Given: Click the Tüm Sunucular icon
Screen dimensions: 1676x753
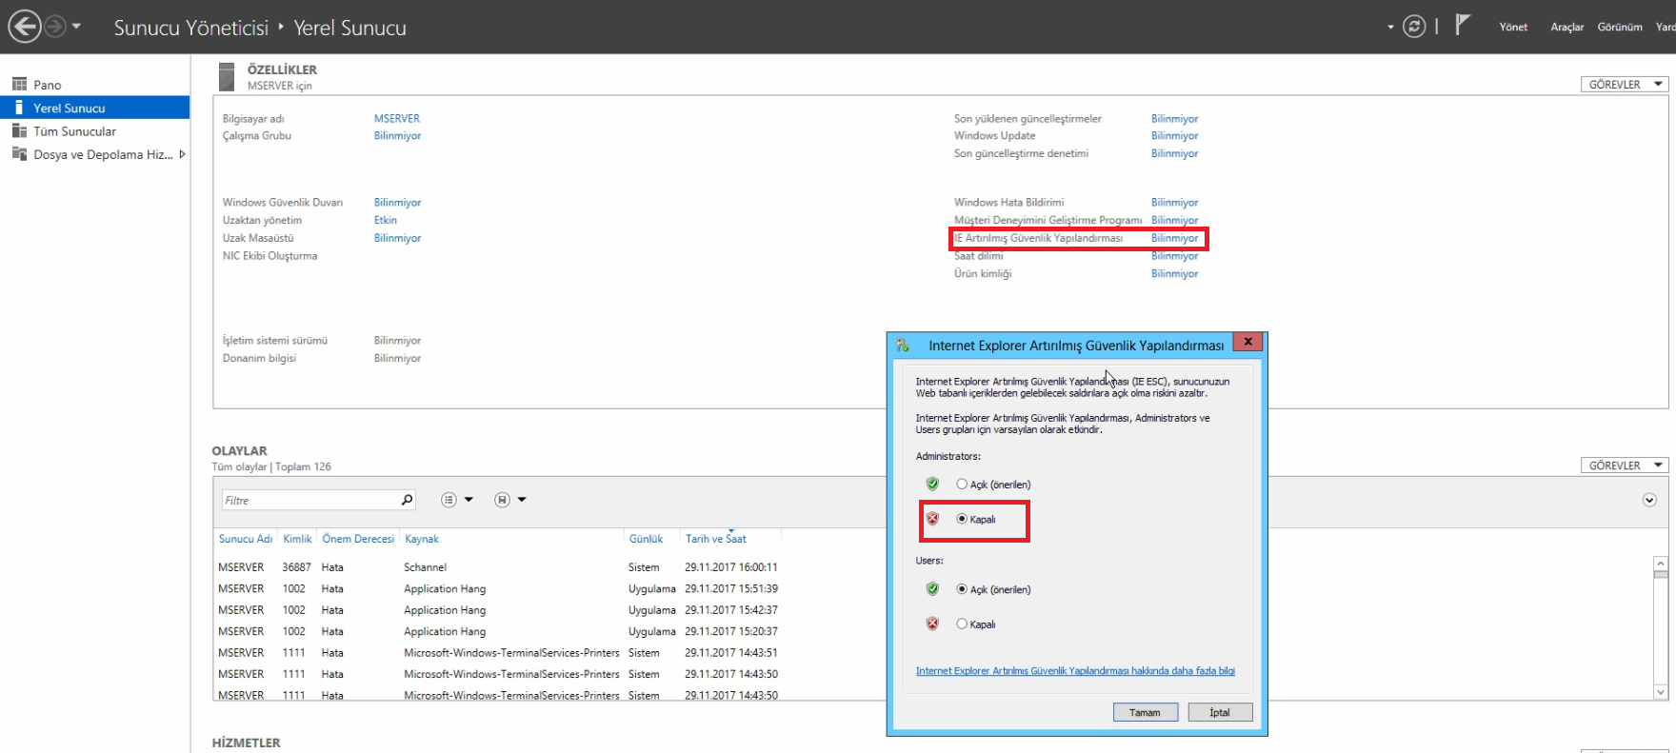Looking at the screenshot, I should pos(19,130).
